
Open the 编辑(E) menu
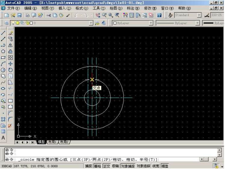(x=30, y=8)
